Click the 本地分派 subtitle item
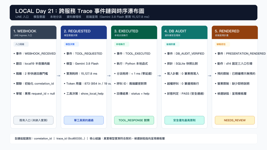This screenshot has height=150, width=267. click(x=56, y=17)
